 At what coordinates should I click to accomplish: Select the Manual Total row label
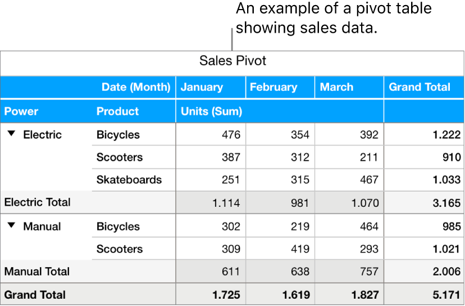click(37, 272)
